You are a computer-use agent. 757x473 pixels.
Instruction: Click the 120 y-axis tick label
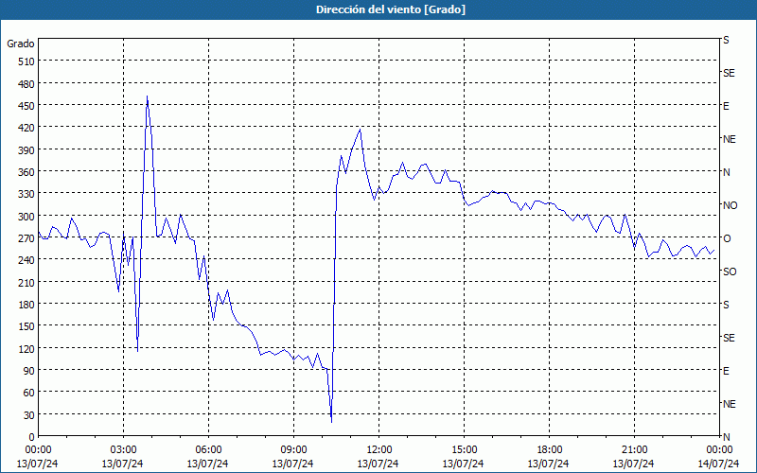[x=26, y=348]
